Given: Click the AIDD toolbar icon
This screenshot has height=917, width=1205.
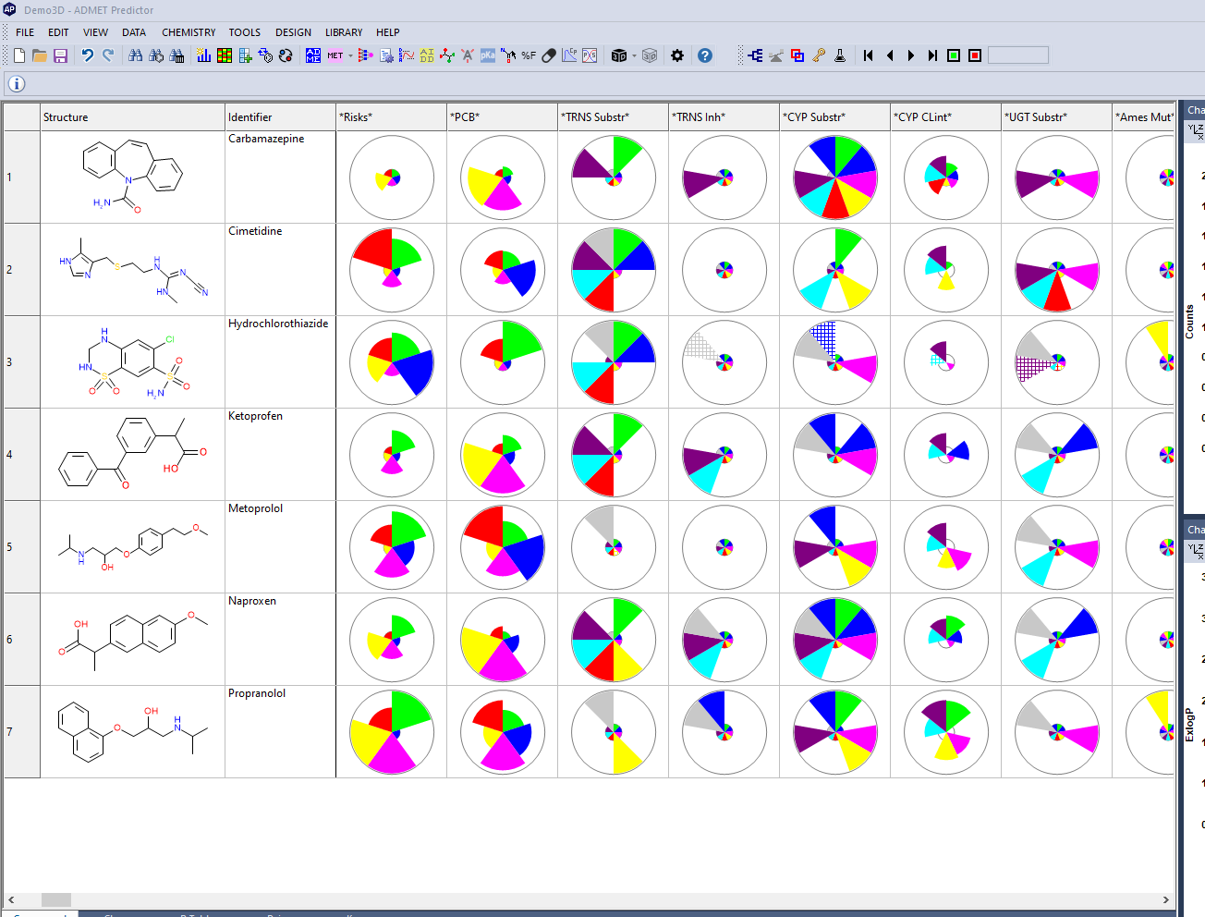Looking at the screenshot, I should [x=427, y=55].
